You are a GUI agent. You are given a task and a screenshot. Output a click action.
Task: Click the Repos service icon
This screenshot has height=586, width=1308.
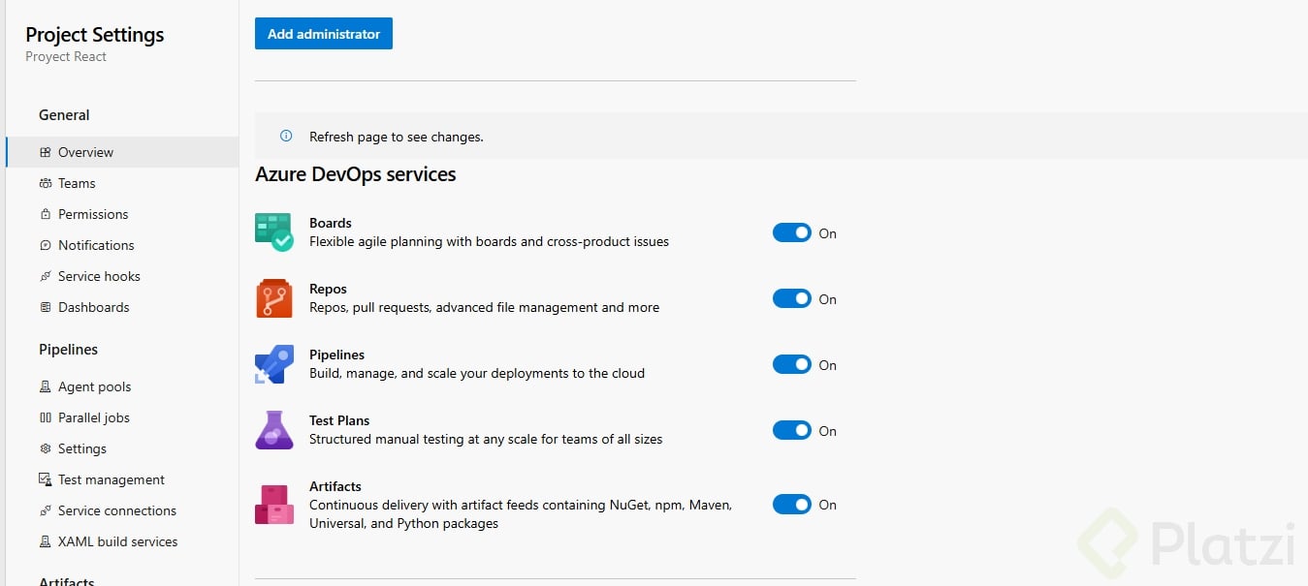coord(273,298)
